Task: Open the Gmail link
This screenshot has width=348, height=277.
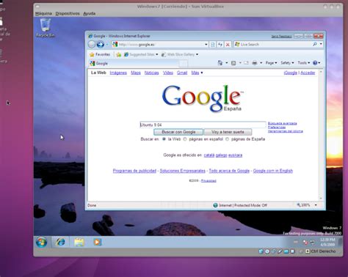Action: pos(182,73)
